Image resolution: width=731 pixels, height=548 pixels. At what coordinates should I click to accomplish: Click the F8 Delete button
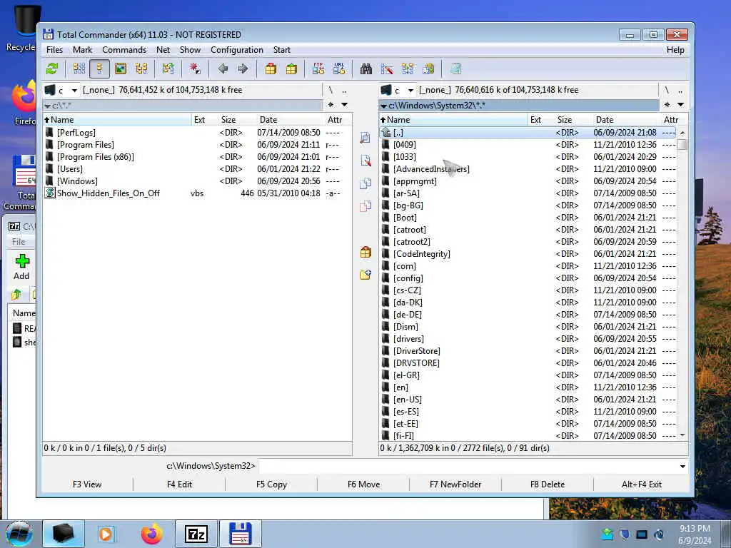(548, 484)
